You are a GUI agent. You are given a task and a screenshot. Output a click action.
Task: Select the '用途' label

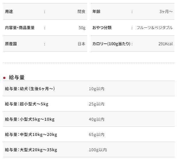click(x=9, y=12)
